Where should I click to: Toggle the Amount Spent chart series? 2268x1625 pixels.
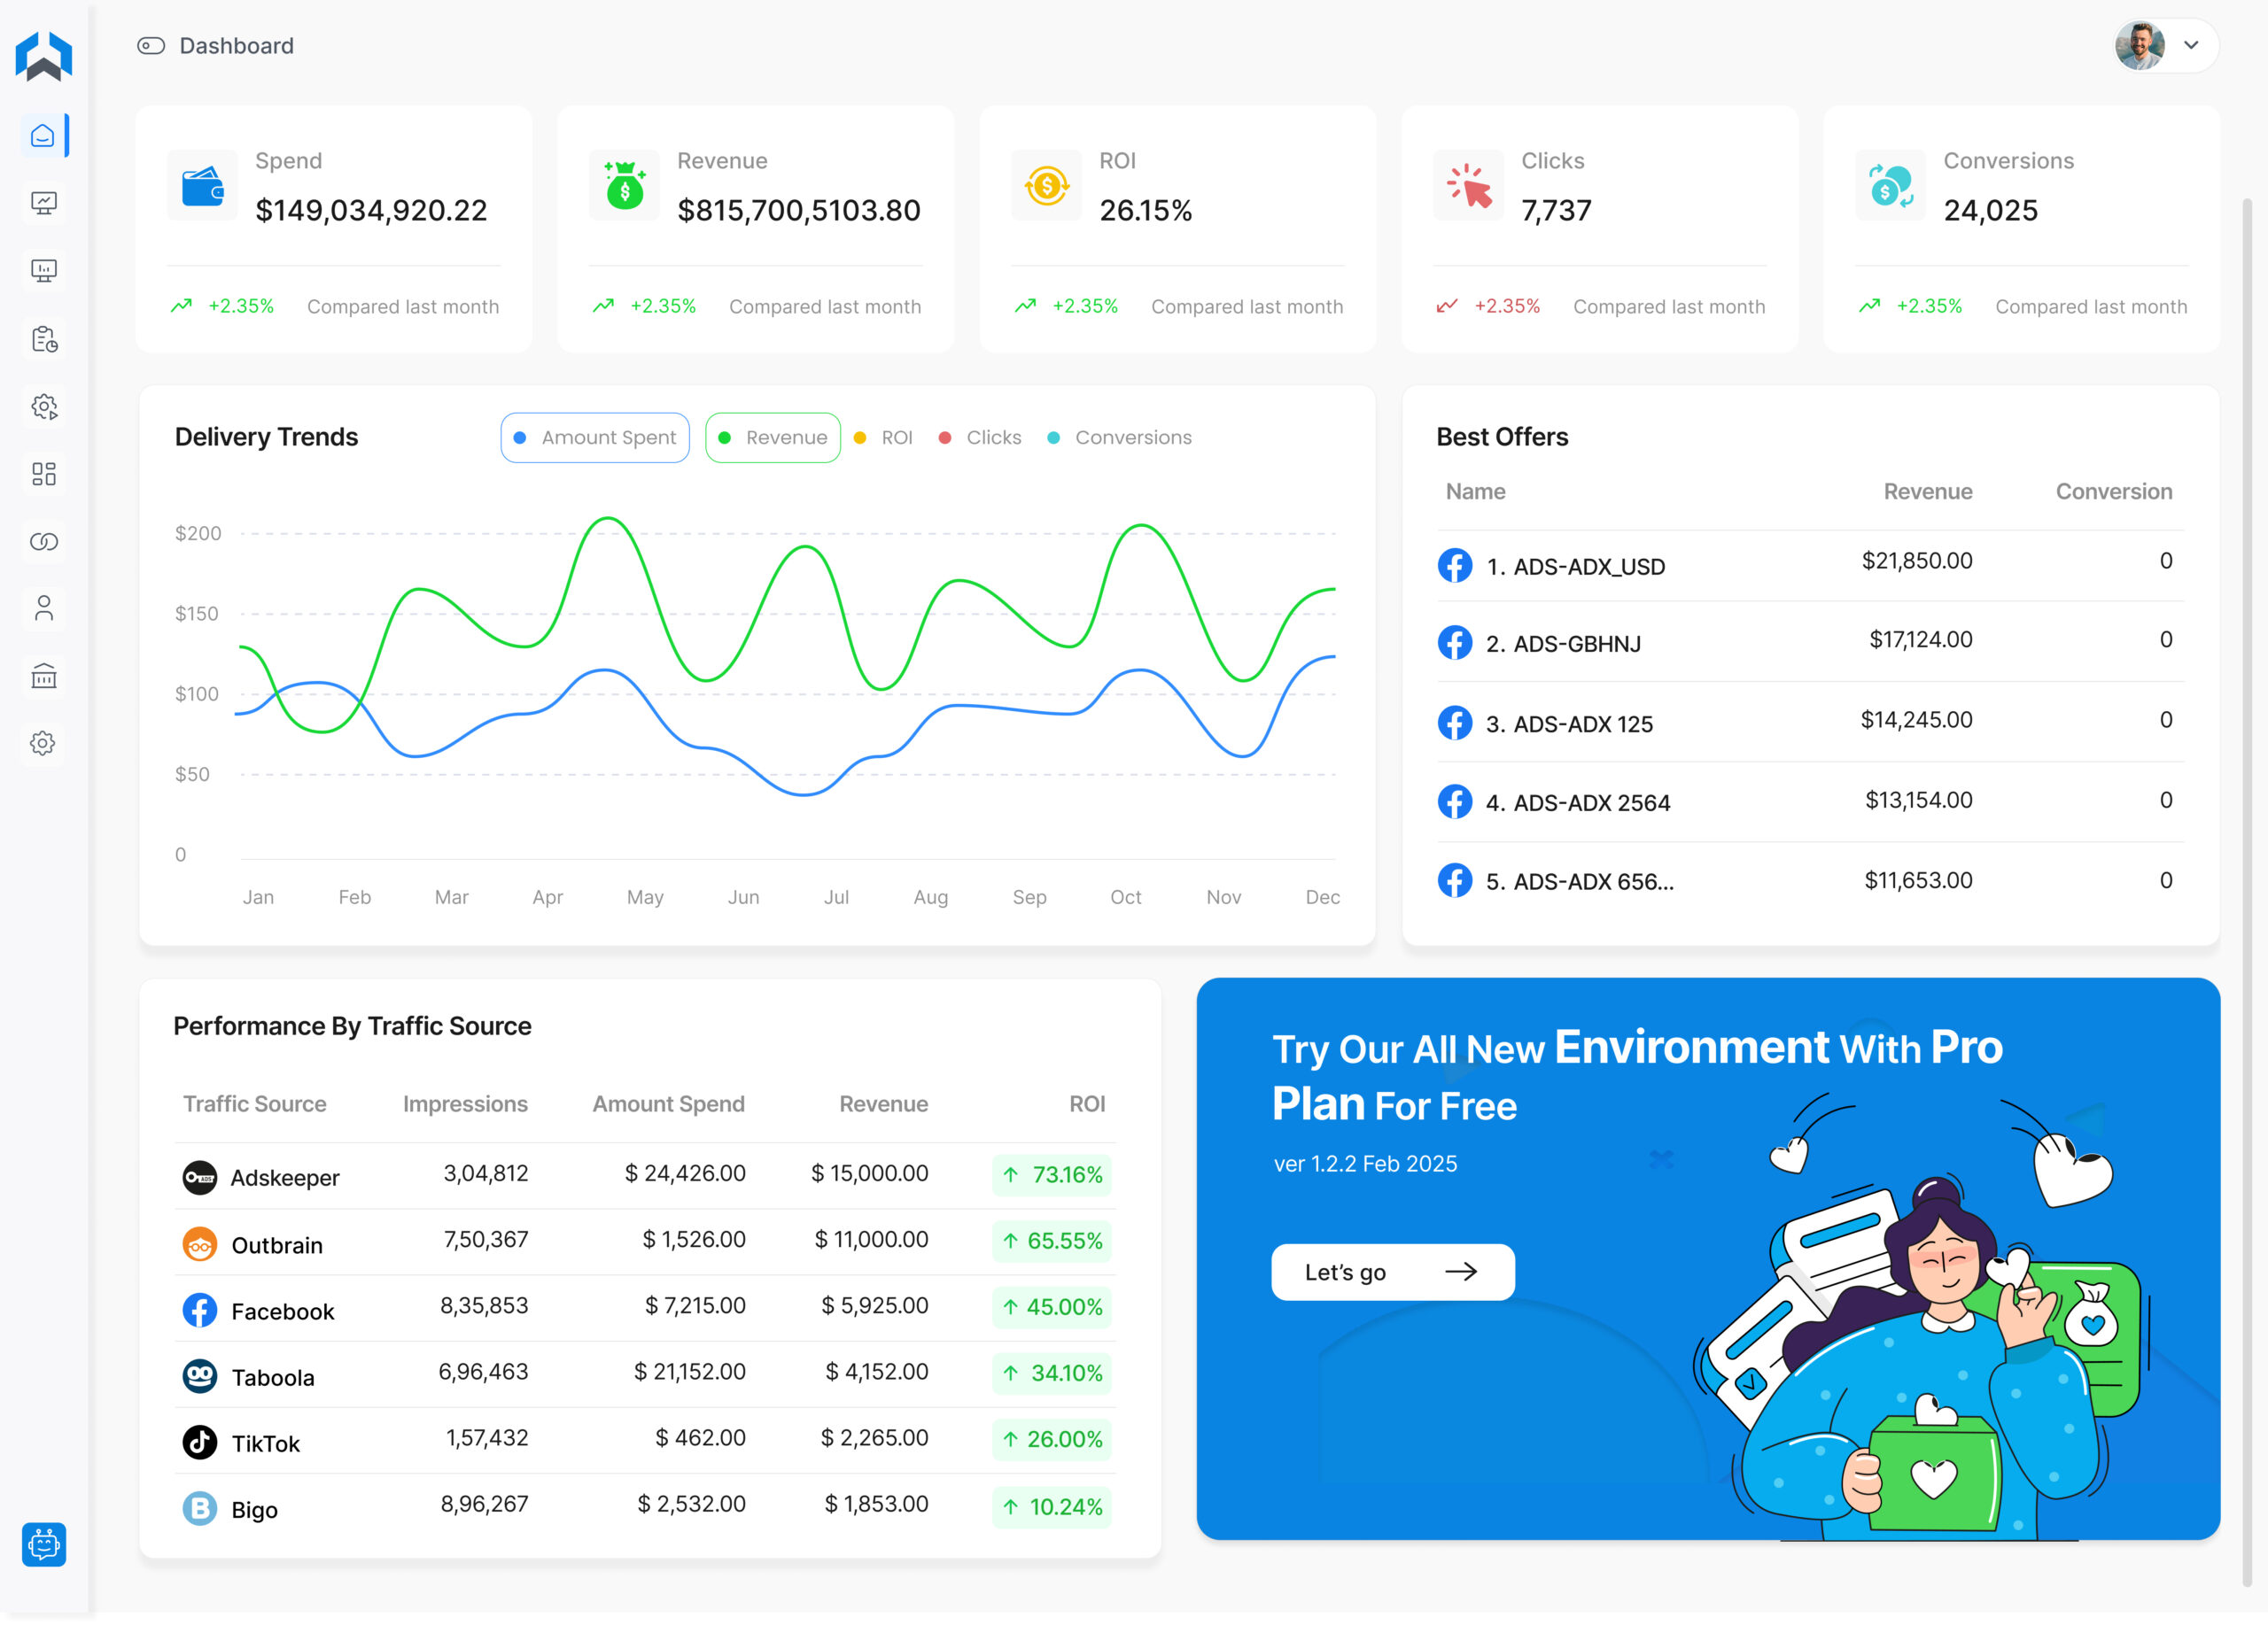[x=595, y=437]
